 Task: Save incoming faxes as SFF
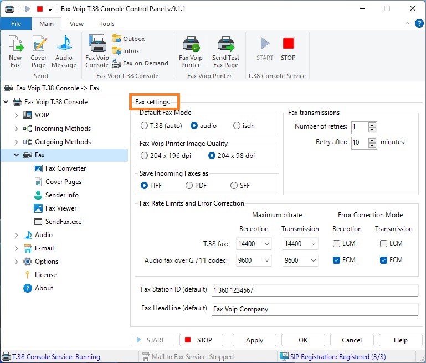tap(234, 186)
